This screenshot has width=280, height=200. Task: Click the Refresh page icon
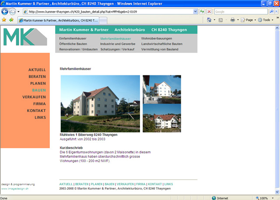click(x=202, y=11)
